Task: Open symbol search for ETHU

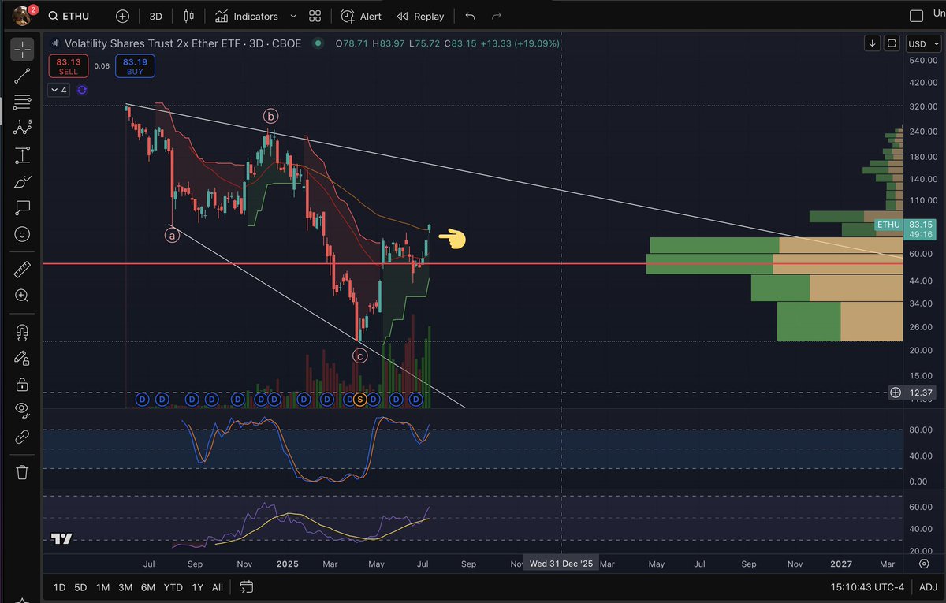Action: point(68,16)
